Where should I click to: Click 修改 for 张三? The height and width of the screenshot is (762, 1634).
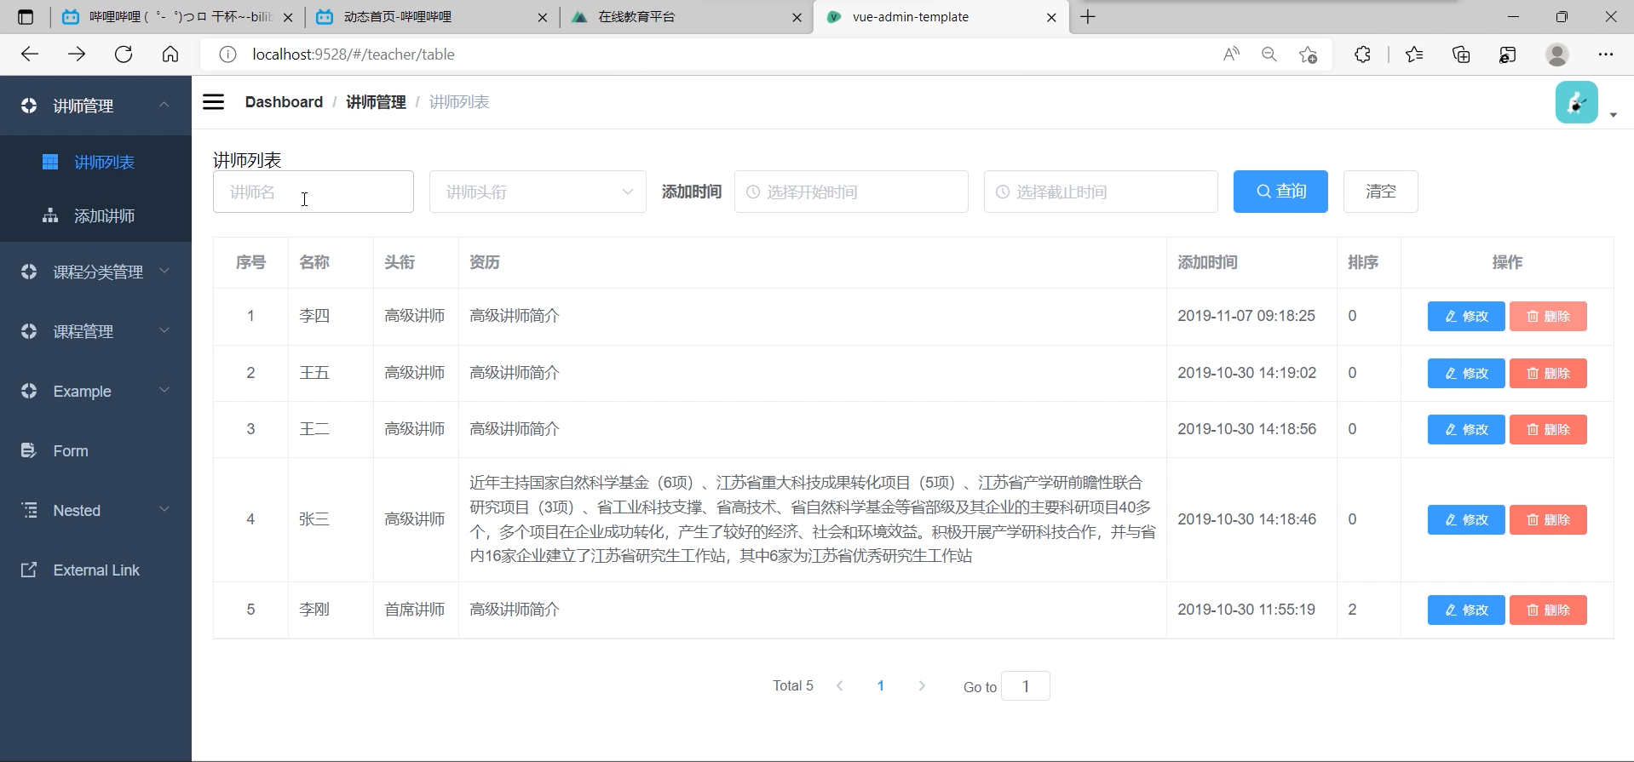pyautogui.click(x=1466, y=519)
